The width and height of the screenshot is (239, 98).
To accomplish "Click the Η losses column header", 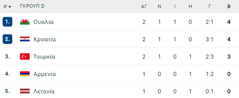I will pos(190,6).
